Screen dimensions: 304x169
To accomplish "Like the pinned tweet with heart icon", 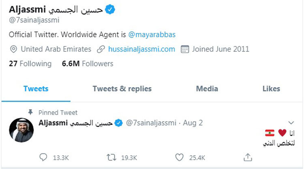I will [180, 156].
